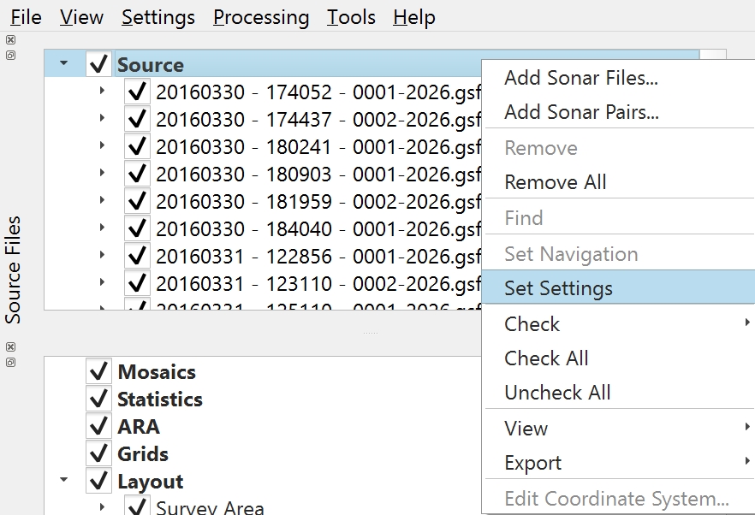
Task: Collapse the Source tree node
Action: click(64, 63)
